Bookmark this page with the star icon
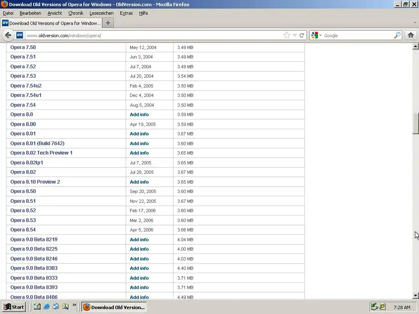Viewport: 419px width, 314px height. tap(287, 35)
